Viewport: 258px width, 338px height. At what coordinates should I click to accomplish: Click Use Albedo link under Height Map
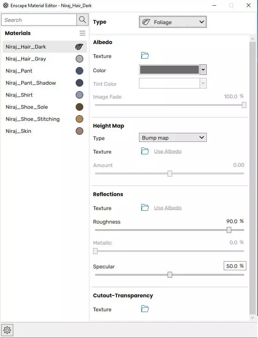pos(168,151)
